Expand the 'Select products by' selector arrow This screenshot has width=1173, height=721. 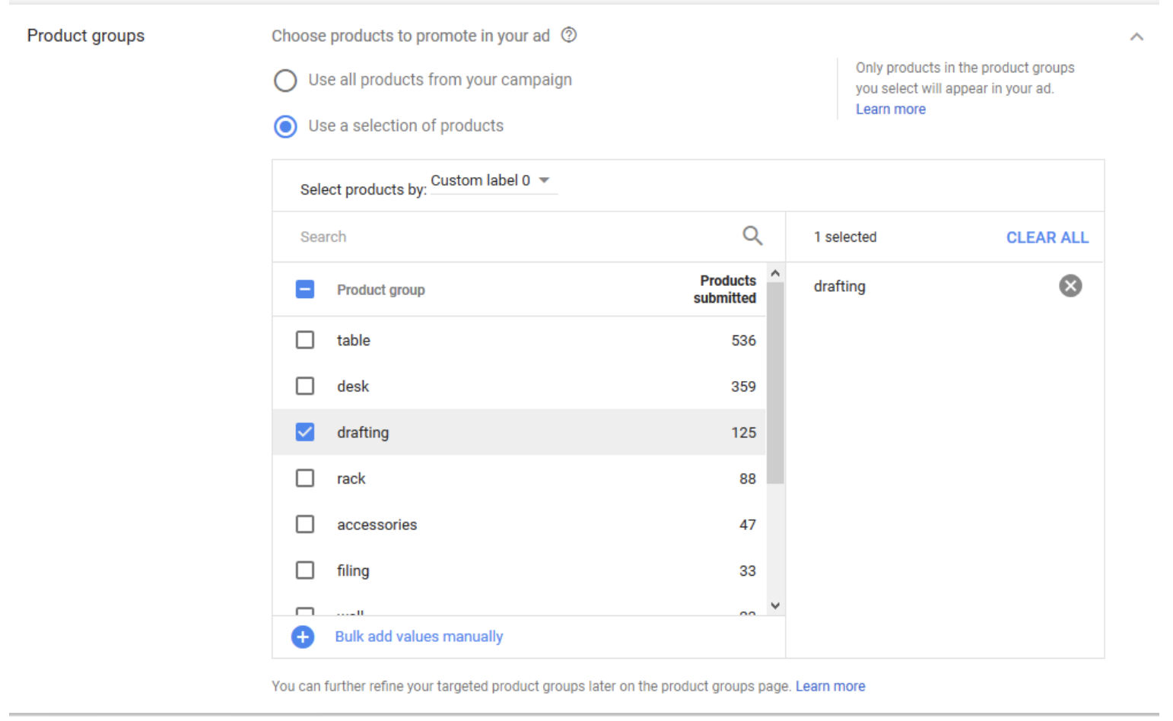pyautogui.click(x=545, y=180)
